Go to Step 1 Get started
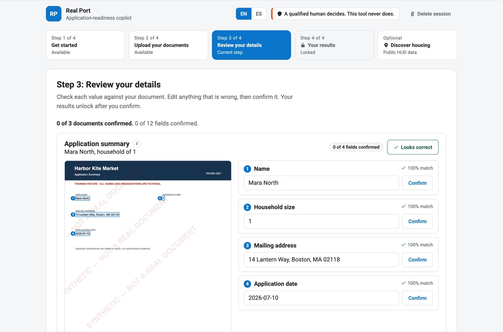Screen dimensions: 503x332 [x=86, y=45]
